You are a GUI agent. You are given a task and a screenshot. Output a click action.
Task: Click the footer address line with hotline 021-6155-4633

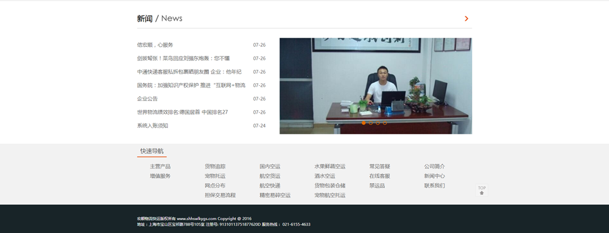(224, 224)
